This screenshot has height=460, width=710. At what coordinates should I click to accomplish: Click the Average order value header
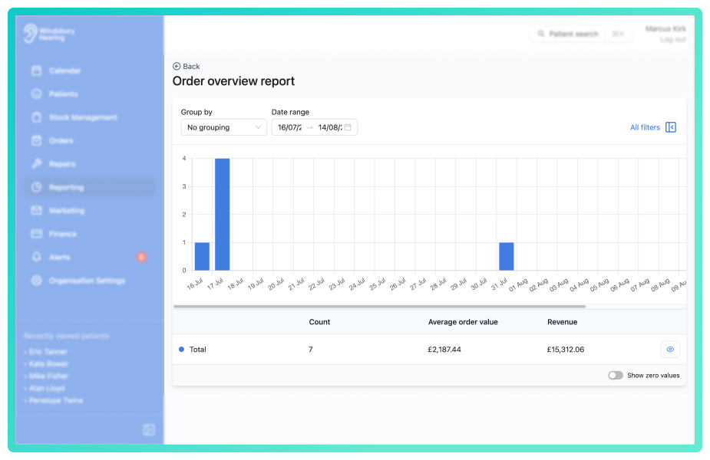point(463,322)
